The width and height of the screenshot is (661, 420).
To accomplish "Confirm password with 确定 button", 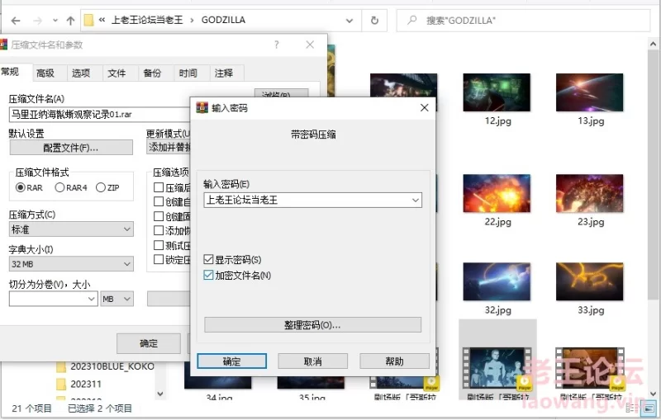I will [x=231, y=361].
